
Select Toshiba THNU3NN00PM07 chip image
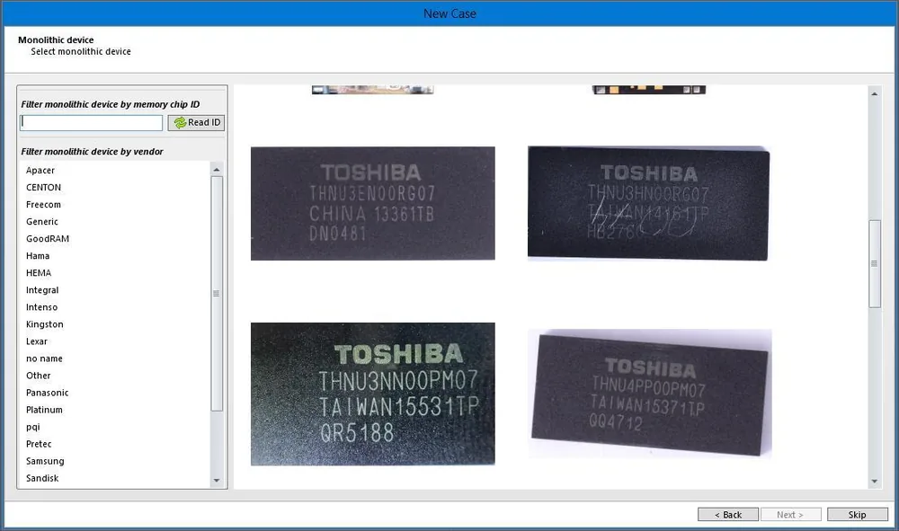373,394
